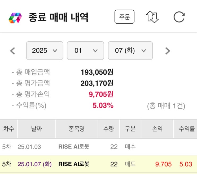Click the 수익률 column header
Image resolution: width=197 pixels, height=178 pixels.
click(x=187, y=129)
